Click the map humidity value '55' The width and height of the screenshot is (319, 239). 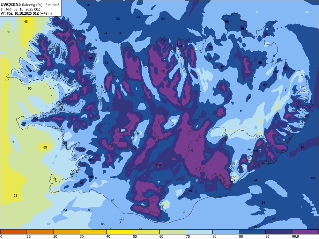click(45, 147)
